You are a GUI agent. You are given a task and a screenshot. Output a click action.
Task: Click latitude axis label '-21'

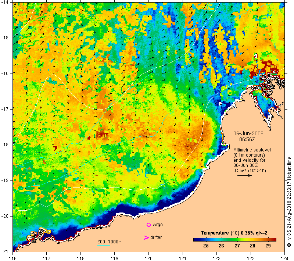click(4, 251)
